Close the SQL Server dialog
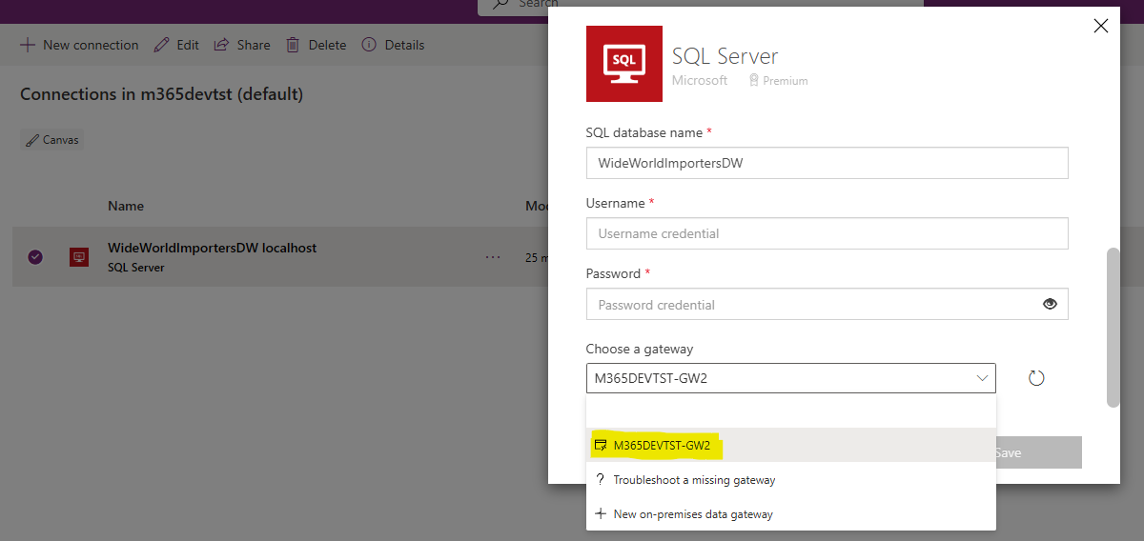1144x541 pixels. tap(1101, 27)
